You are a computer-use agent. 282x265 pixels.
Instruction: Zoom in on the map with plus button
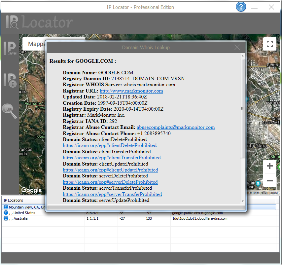[x=269, y=166]
